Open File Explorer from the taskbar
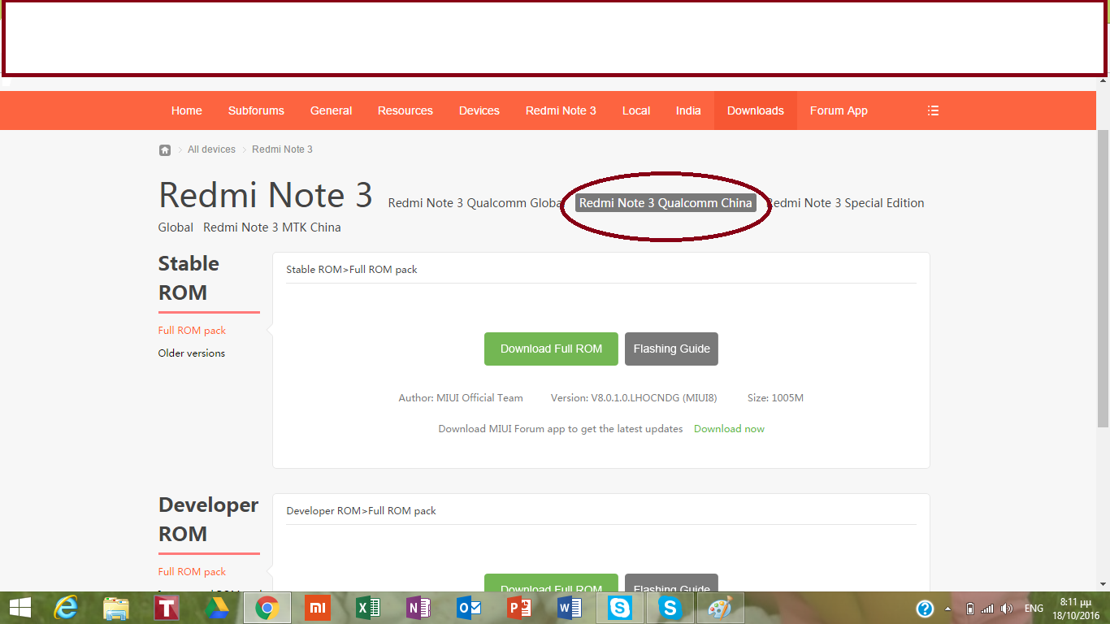Viewport: 1110px width, 624px height. coord(116,608)
